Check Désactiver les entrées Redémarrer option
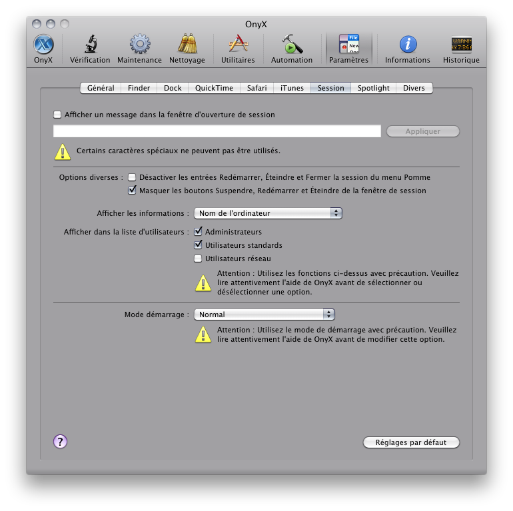 [132, 177]
